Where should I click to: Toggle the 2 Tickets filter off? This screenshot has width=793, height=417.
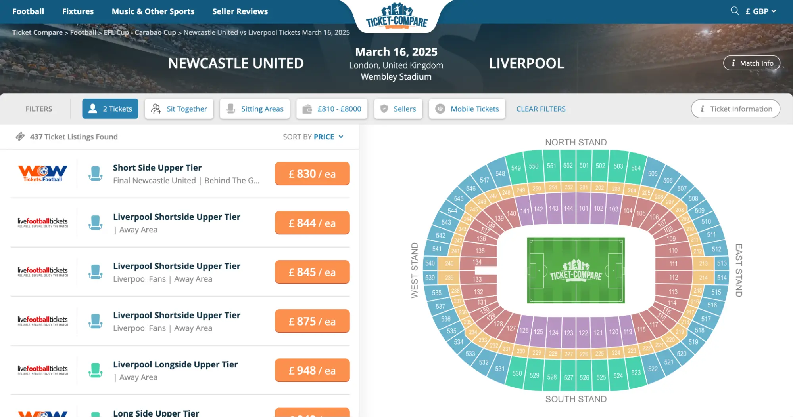110,109
